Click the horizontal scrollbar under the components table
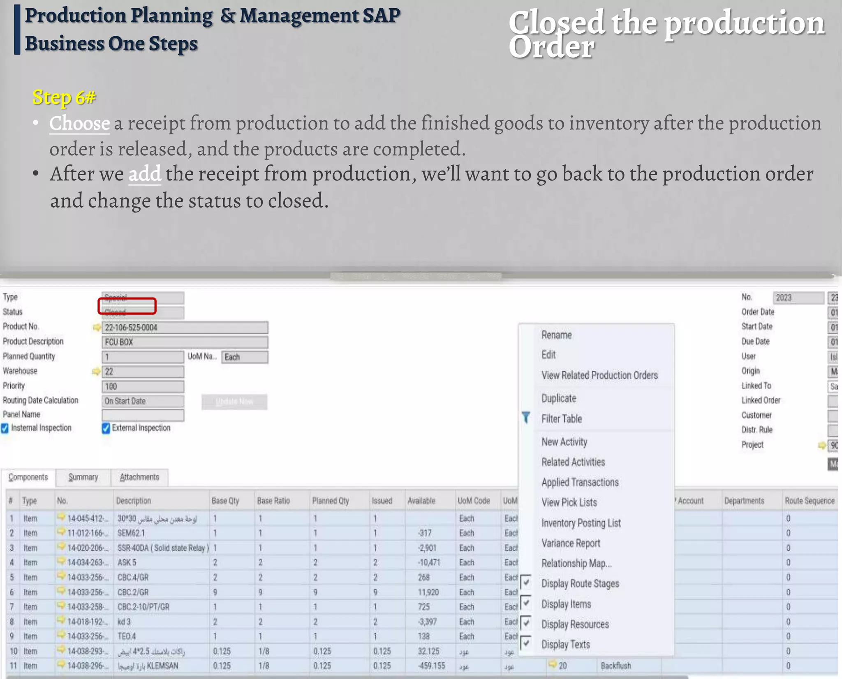Image resolution: width=842 pixels, height=679 pixels. [x=347, y=677]
